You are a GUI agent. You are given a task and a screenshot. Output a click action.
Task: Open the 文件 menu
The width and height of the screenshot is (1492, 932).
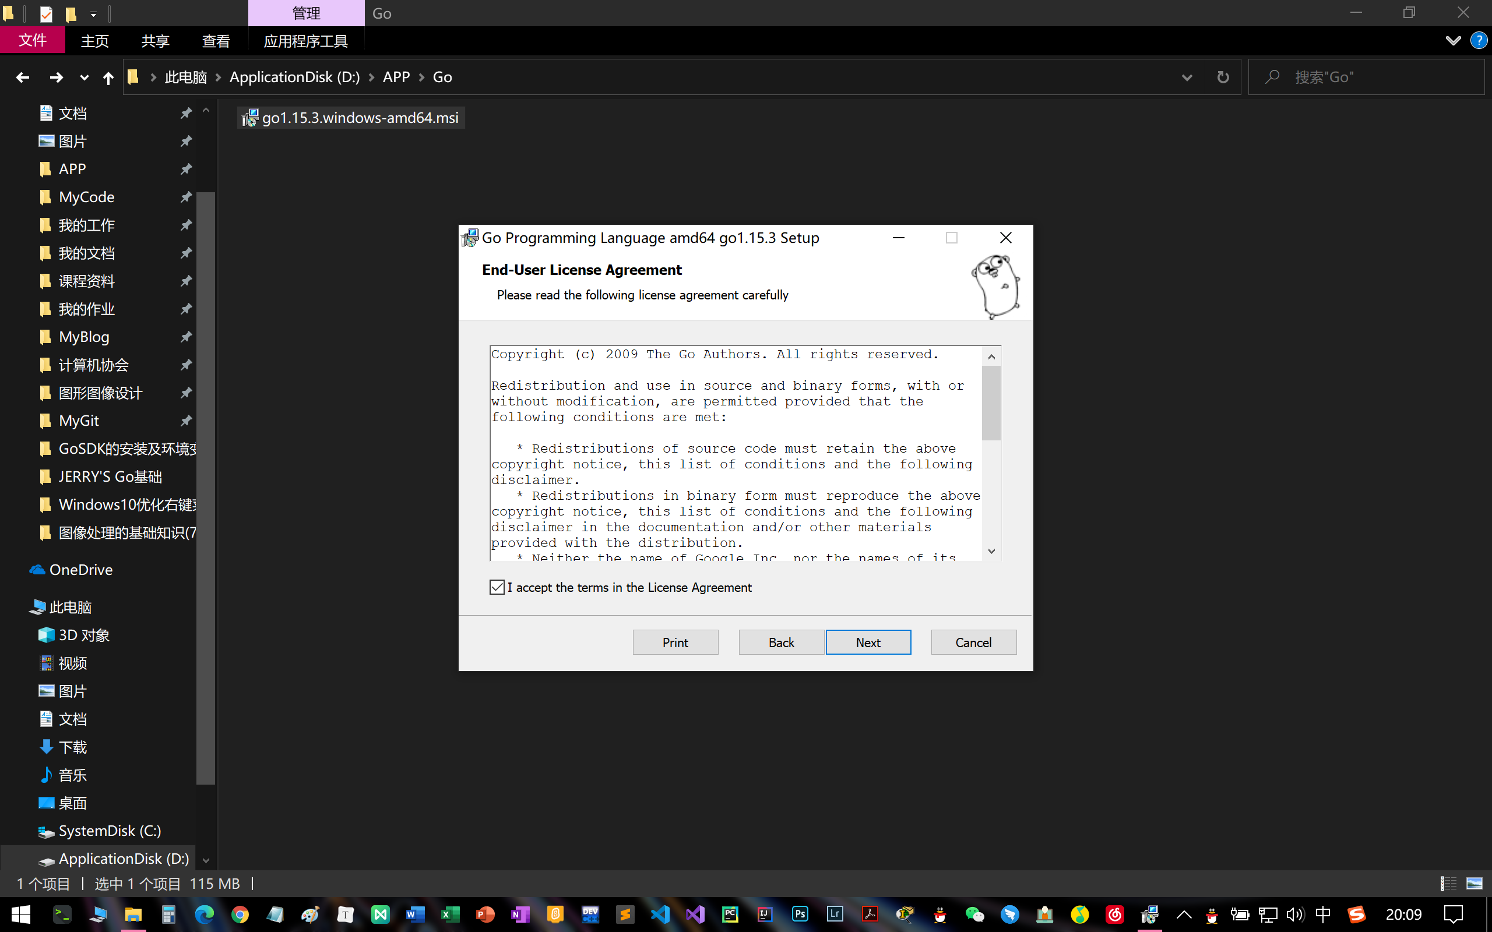[x=32, y=41]
